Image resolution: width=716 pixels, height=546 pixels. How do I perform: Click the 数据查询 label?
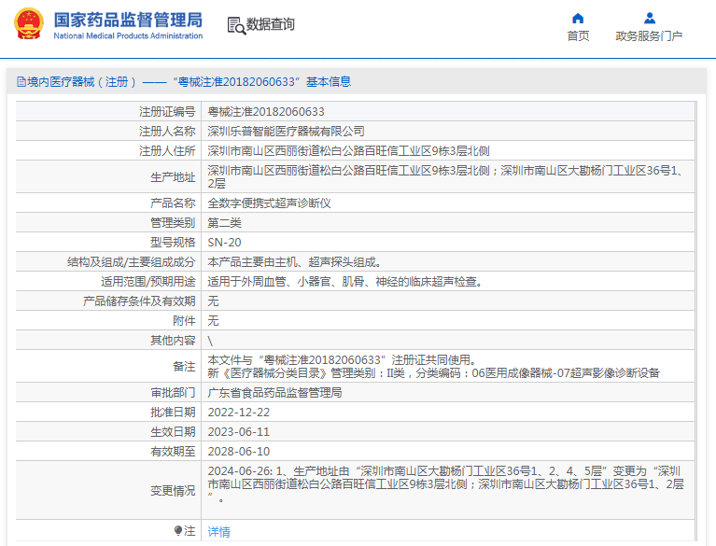[271, 24]
